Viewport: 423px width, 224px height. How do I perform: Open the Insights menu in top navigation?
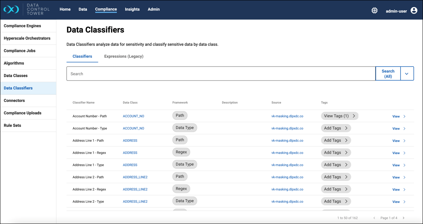point(132,10)
